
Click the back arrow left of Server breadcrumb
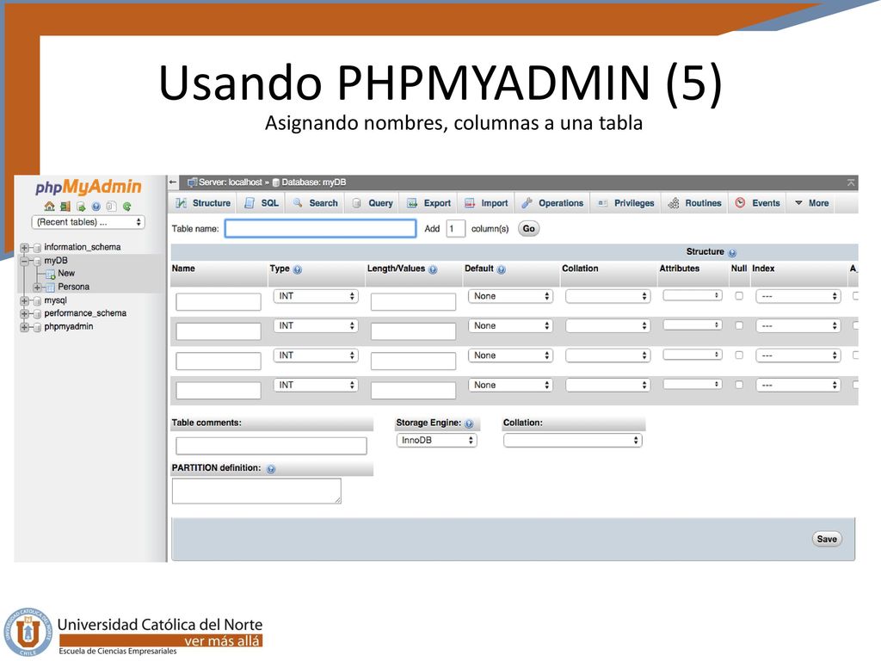pyautogui.click(x=173, y=182)
